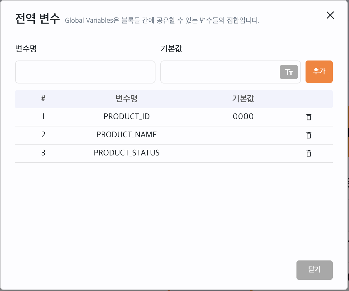Click the 0000 default value cell
Screen dimensions: 349x291
click(x=243, y=116)
